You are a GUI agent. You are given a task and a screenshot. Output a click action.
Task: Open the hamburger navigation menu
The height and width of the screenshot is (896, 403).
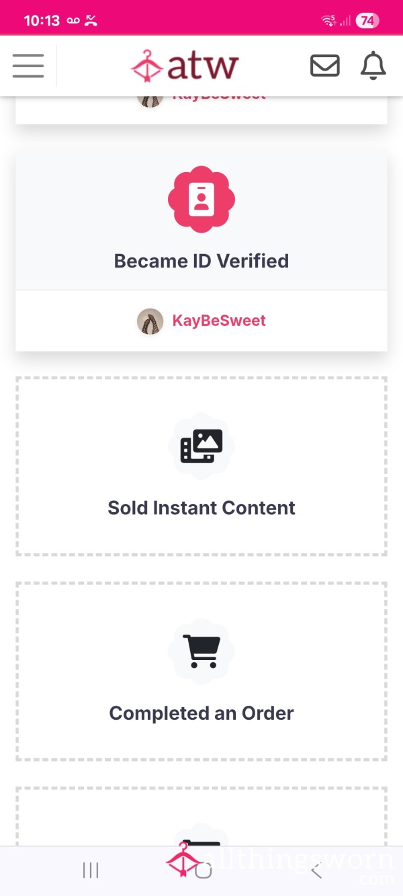pyautogui.click(x=28, y=66)
